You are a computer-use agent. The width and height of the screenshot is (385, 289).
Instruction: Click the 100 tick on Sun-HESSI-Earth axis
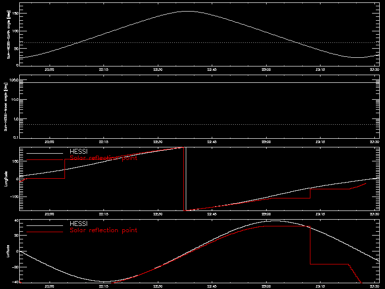[x=15, y=31]
